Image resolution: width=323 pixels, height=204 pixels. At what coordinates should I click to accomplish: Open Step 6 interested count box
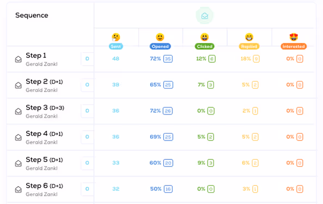pyautogui.click(x=300, y=189)
